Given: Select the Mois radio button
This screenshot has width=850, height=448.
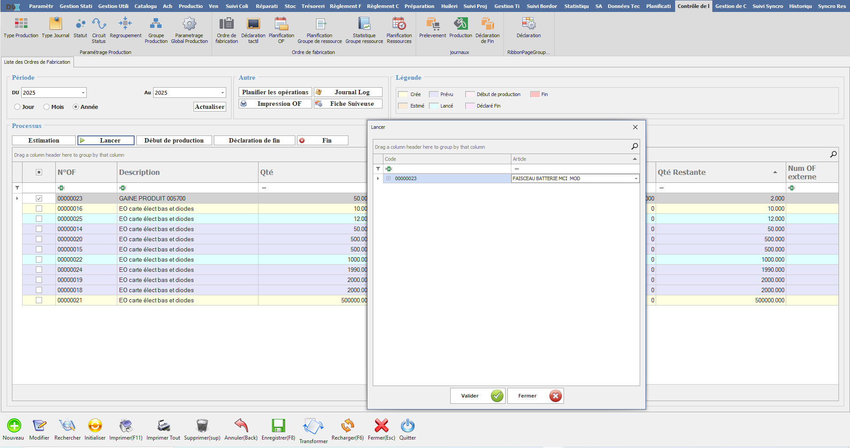Looking at the screenshot, I should [x=46, y=107].
